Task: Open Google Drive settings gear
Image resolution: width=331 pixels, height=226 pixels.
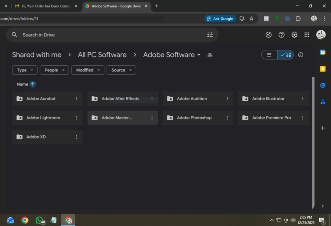Action: click(x=294, y=35)
